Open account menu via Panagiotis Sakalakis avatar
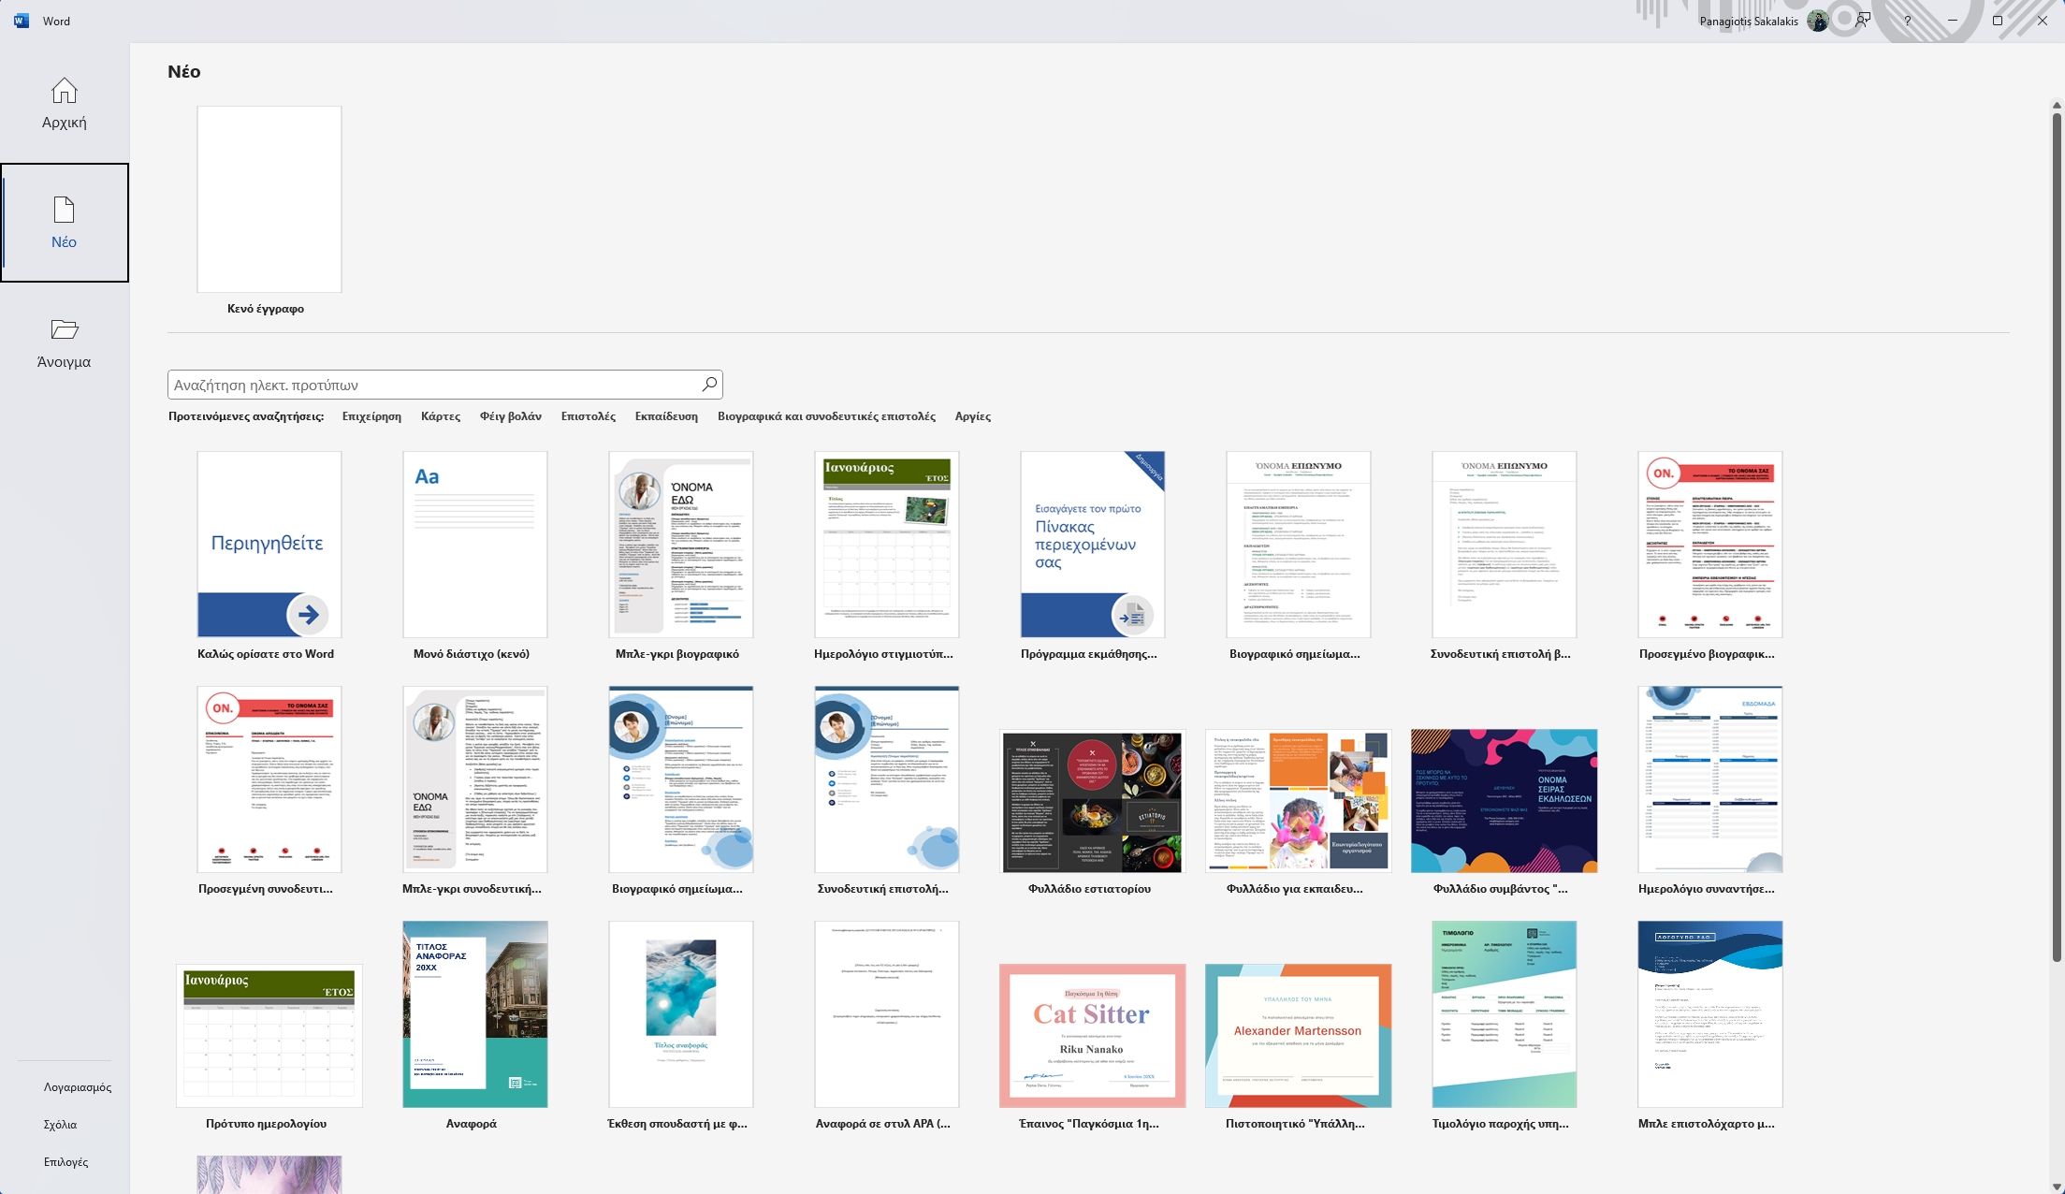 [1816, 20]
